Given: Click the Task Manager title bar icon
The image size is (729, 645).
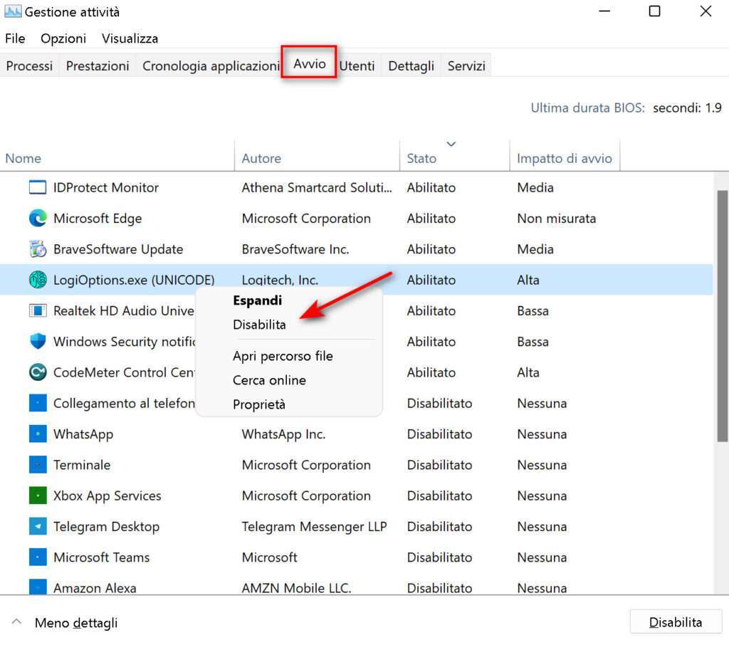Looking at the screenshot, I should [x=13, y=11].
